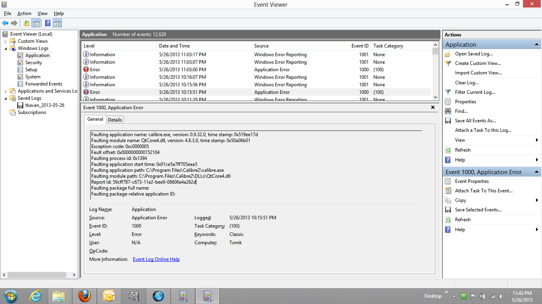Open the View menu in menu bar
542x304 pixels.
(42, 13)
